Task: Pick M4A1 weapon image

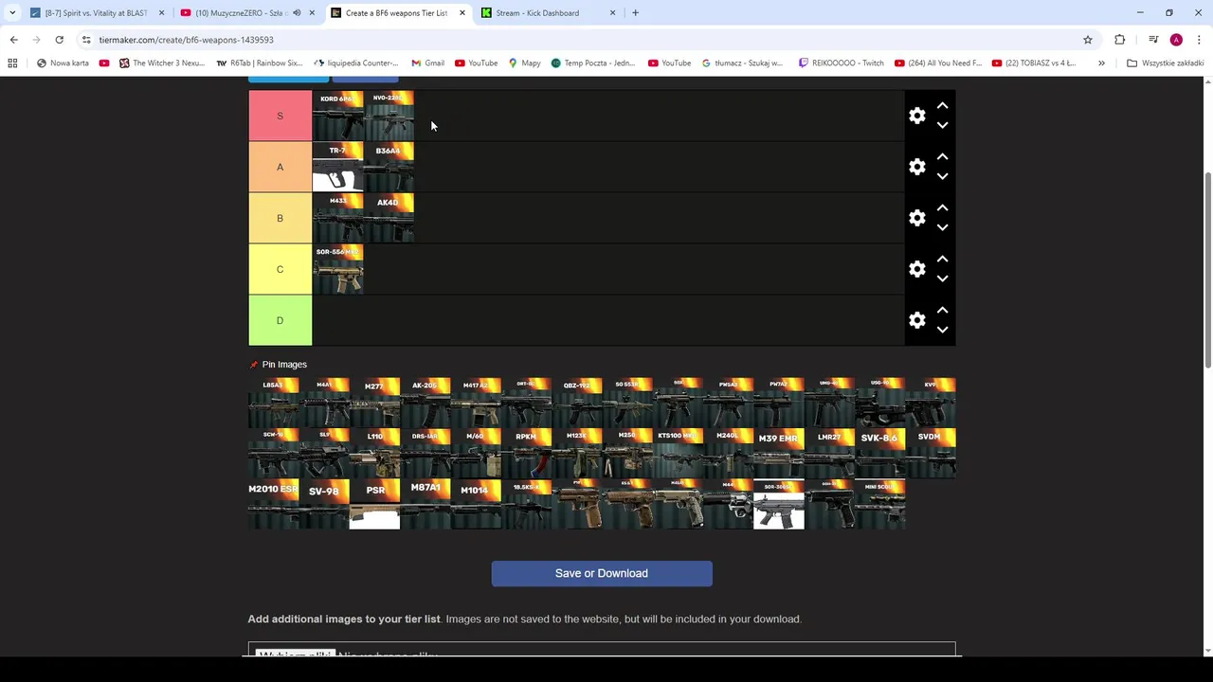Action: tap(324, 403)
